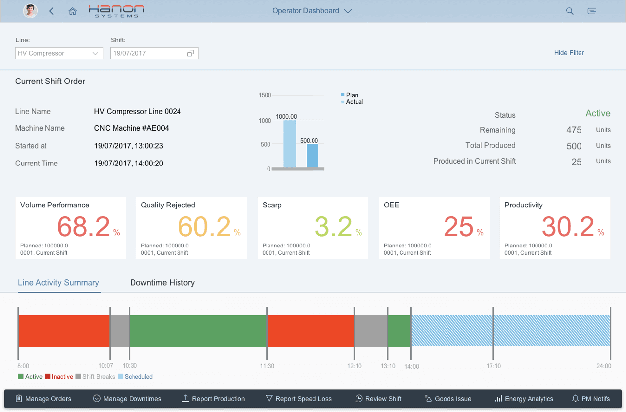Click the Review Shift clock icon
The image size is (626, 412).
(359, 398)
